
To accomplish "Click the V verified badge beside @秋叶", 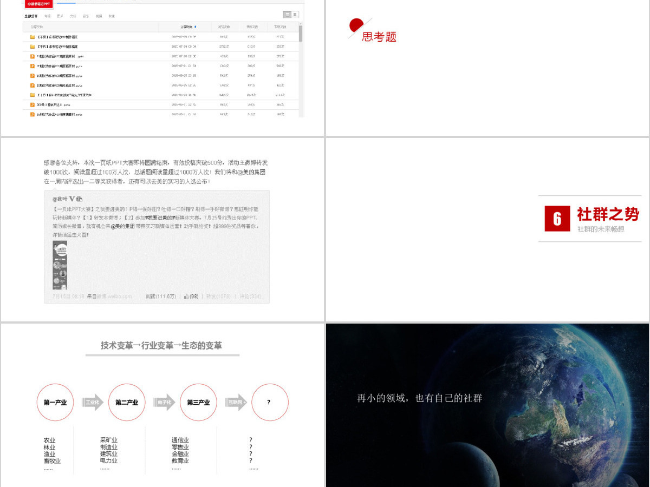I will tap(72, 199).
